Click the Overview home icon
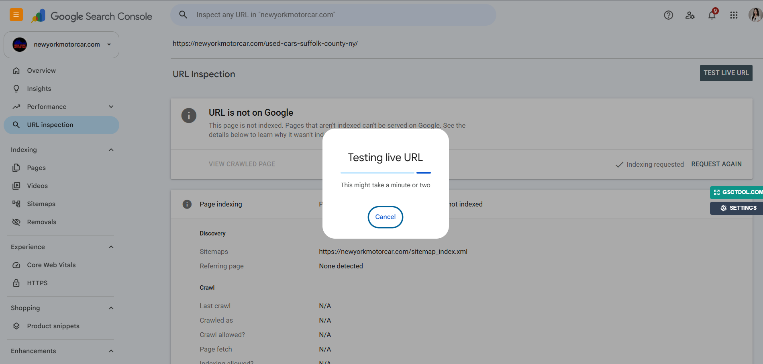763x364 pixels. (x=16, y=71)
